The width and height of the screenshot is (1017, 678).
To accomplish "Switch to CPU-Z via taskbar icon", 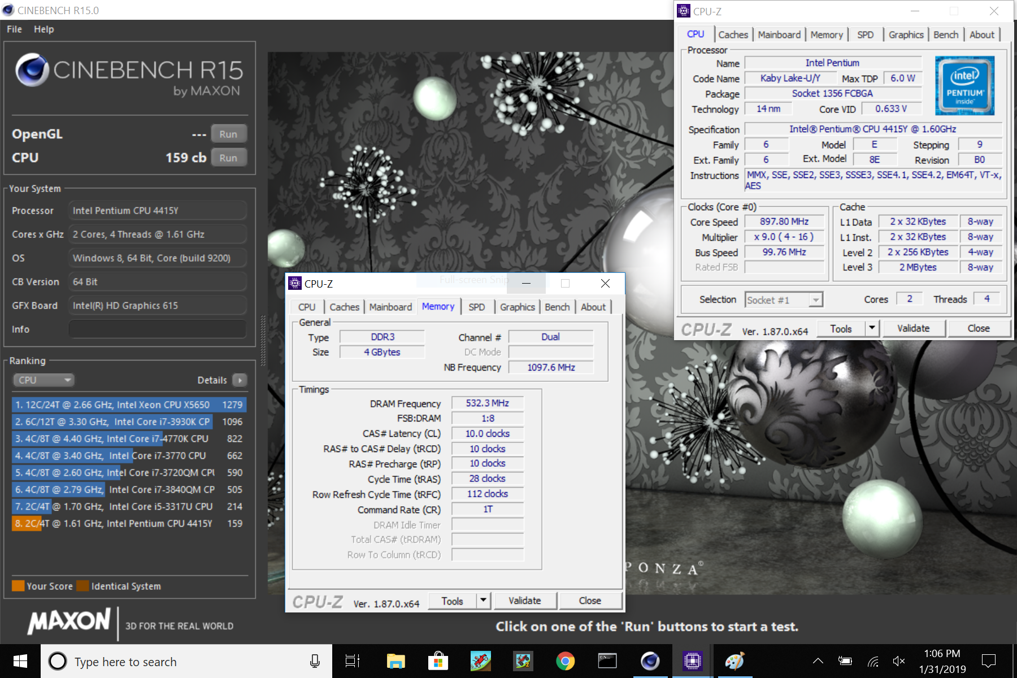I will coord(692,661).
